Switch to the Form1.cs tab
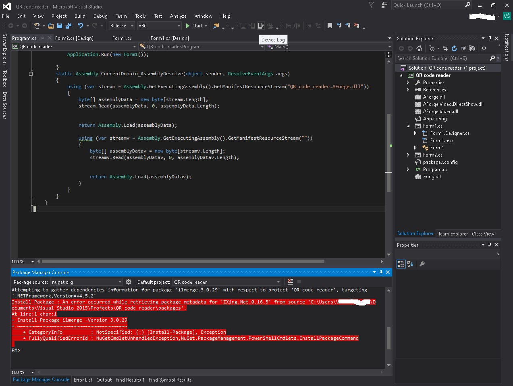Viewport: 513px width, 386px height. 122,38
